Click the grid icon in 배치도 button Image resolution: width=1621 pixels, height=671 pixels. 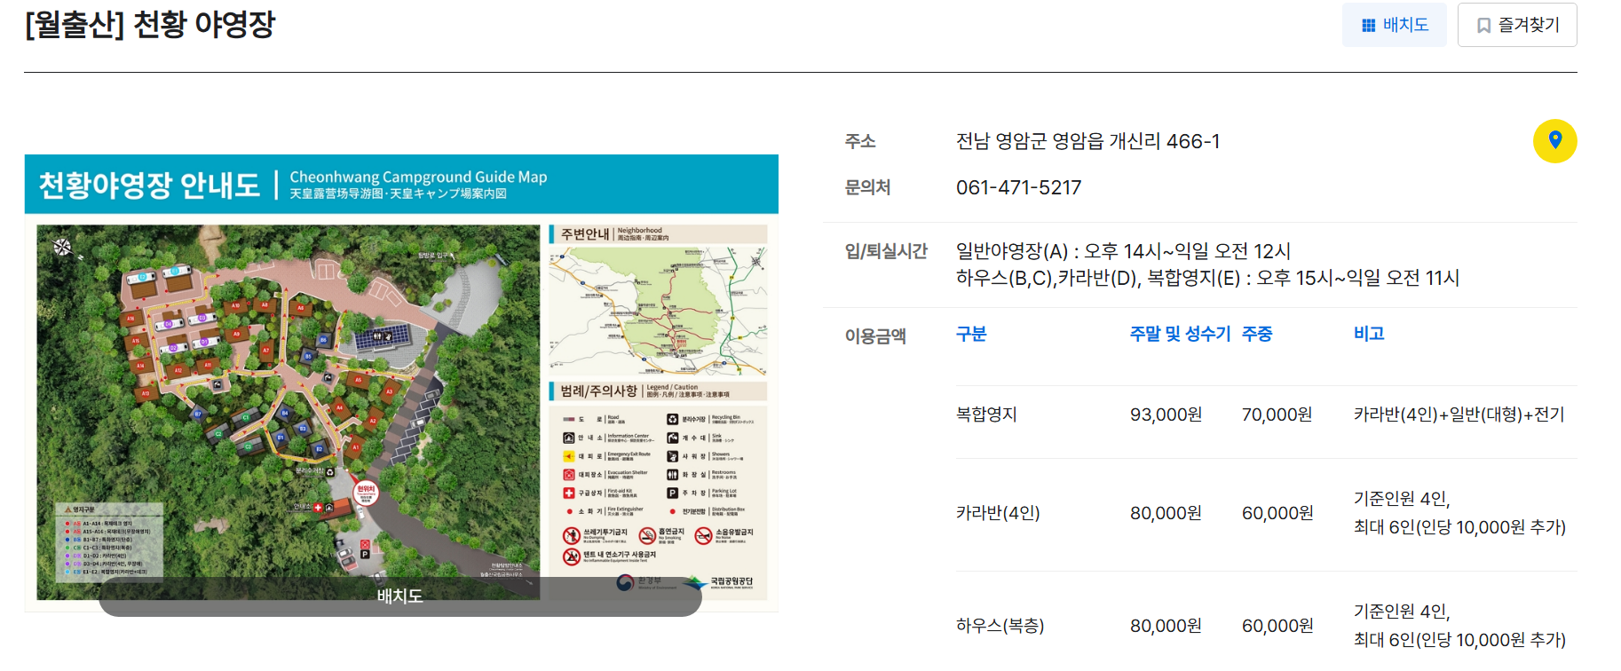pos(1368,26)
